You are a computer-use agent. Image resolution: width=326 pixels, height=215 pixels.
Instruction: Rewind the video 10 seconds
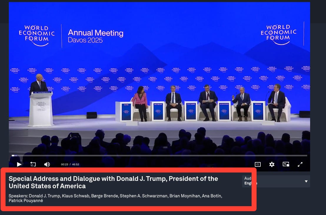point(33,164)
